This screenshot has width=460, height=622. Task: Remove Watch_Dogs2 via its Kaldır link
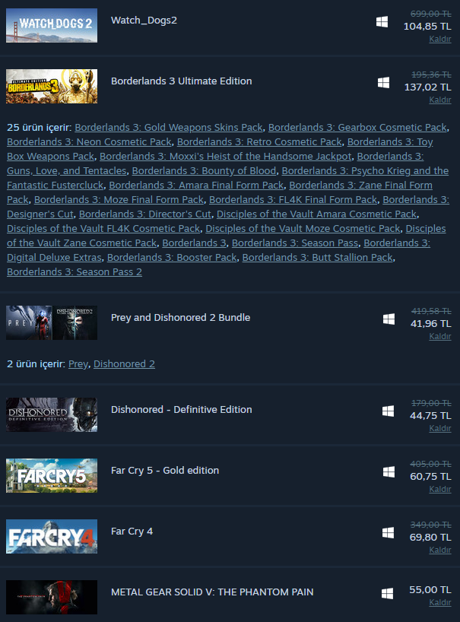pos(440,39)
